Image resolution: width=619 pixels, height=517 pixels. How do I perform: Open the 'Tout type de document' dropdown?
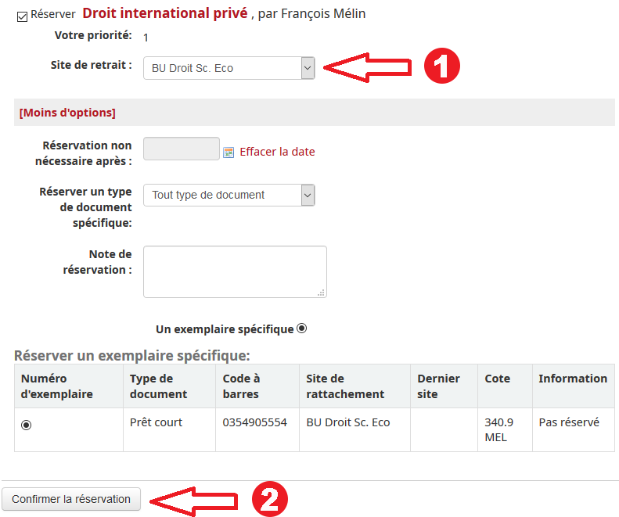tap(229, 195)
